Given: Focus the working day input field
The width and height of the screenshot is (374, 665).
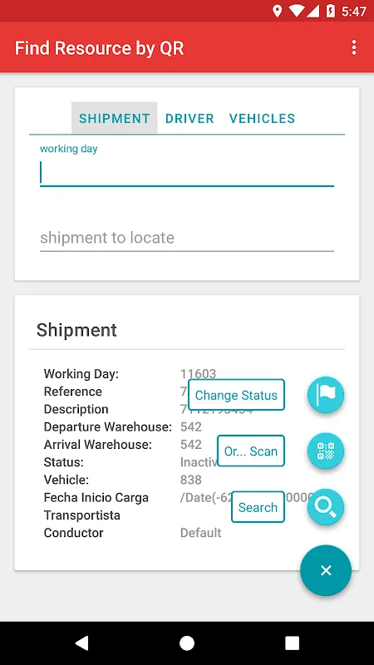Looking at the screenshot, I should click(x=187, y=173).
